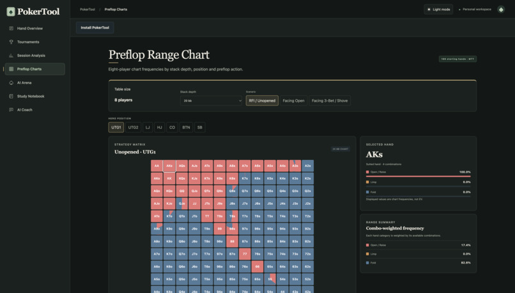The width and height of the screenshot is (515, 293).
Task: Select BTN hero position
Action: tap(186, 127)
